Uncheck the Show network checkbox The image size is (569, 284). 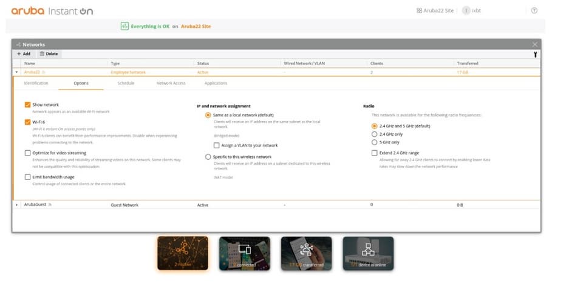(x=27, y=105)
